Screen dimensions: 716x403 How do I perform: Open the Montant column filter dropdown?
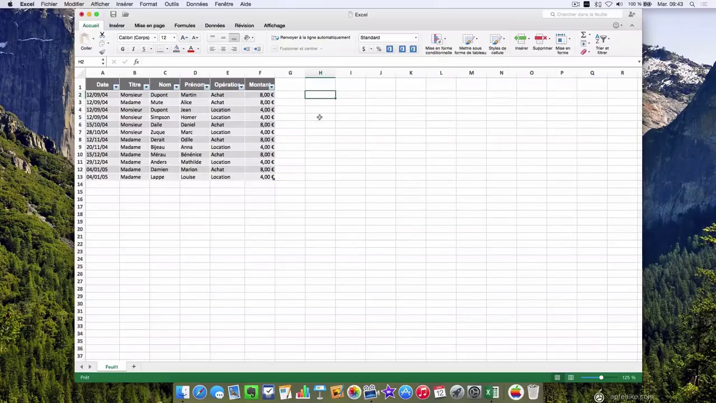271,86
